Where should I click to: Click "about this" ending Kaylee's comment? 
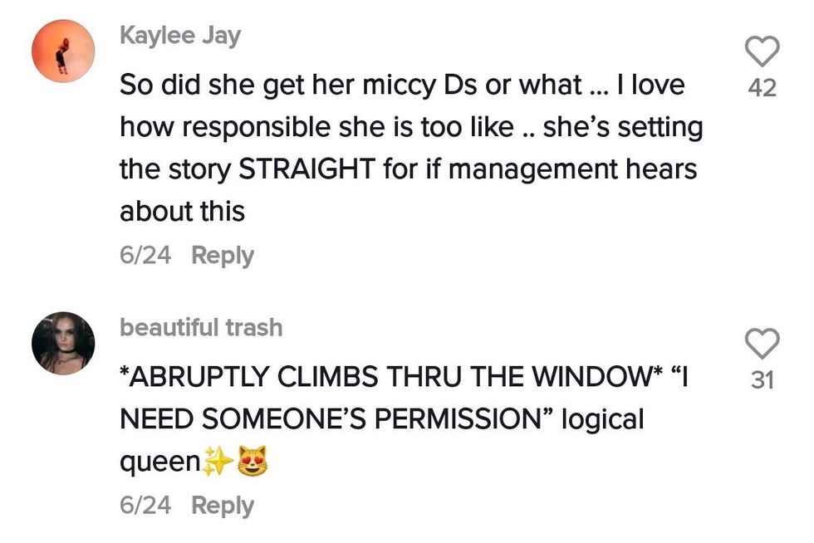182,212
